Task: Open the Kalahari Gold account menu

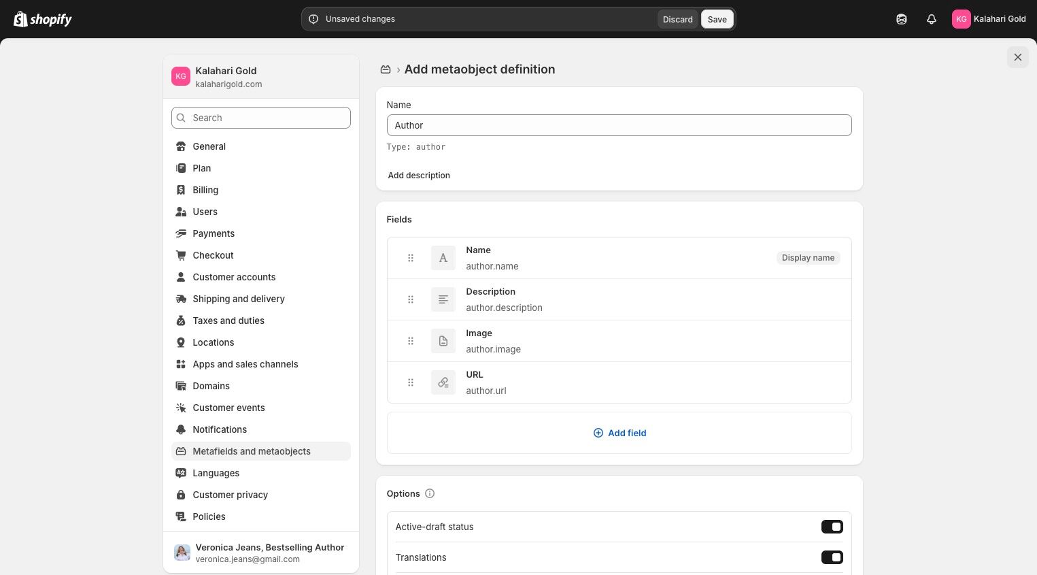Action: pyautogui.click(x=989, y=19)
